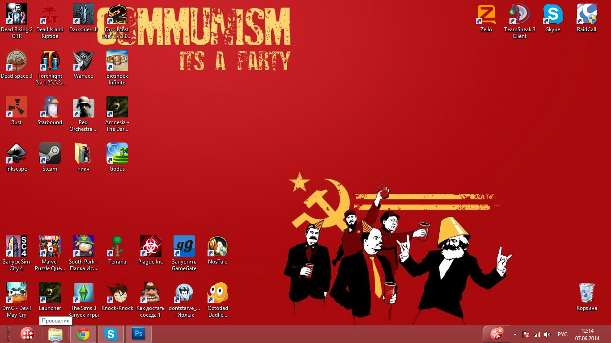This screenshot has height=343, width=611.
Task: Select the Skype desktop shortcut
Action: coord(553,14)
